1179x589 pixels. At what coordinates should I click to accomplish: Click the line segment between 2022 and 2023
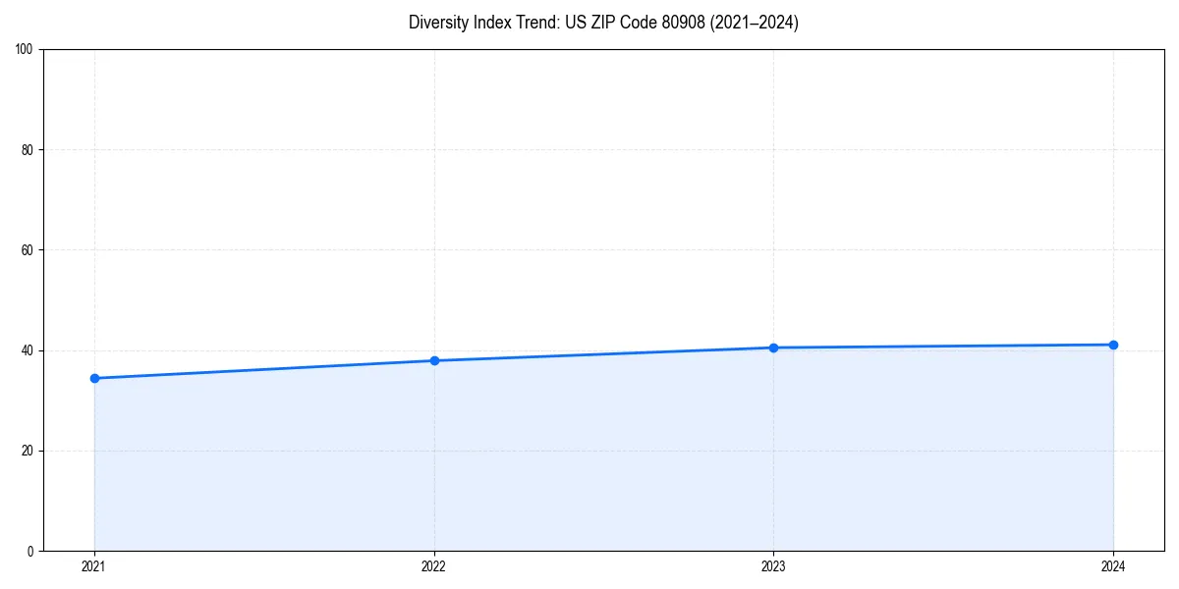[x=604, y=352]
